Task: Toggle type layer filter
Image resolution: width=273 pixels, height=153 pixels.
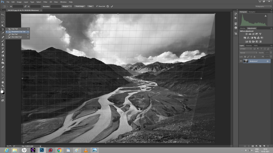Action: (x=261, y=49)
